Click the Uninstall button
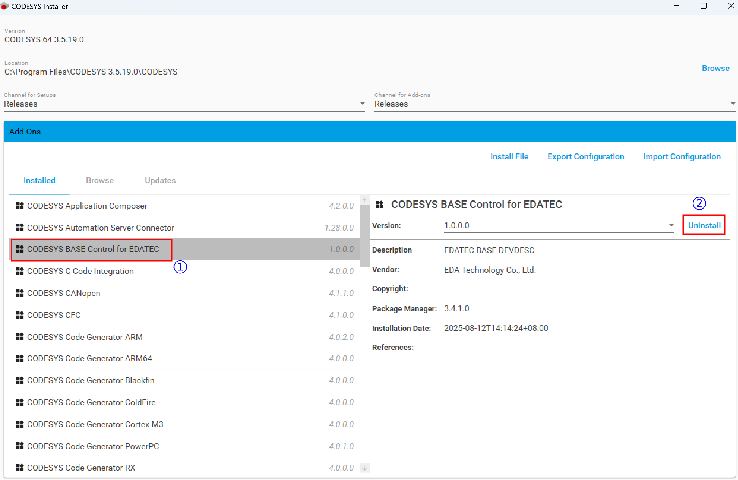Viewport: 738px width, 480px height. [704, 225]
